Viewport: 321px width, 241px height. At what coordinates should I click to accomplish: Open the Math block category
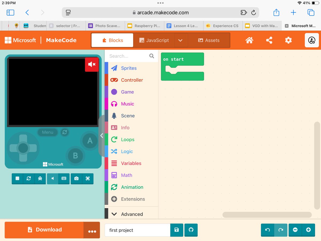(131, 175)
